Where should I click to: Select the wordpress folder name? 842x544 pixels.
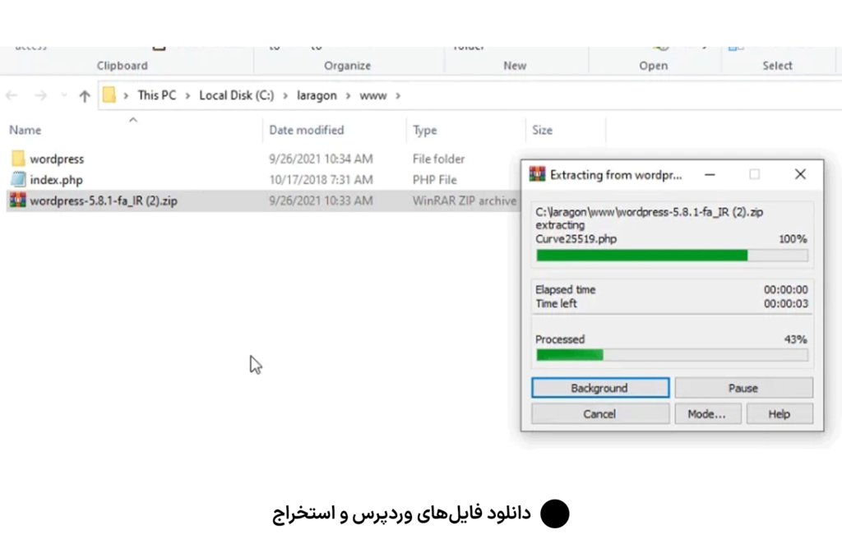pos(57,159)
